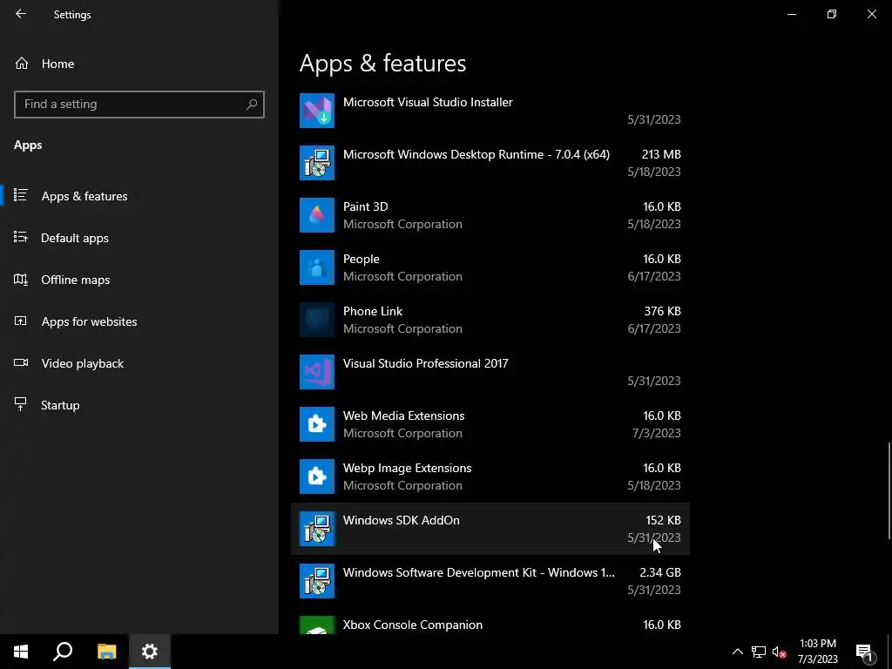Click the Microsoft Visual Studio Installer app icon
The width and height of the screenshot is (892, 669).
[x=317, y=111]
